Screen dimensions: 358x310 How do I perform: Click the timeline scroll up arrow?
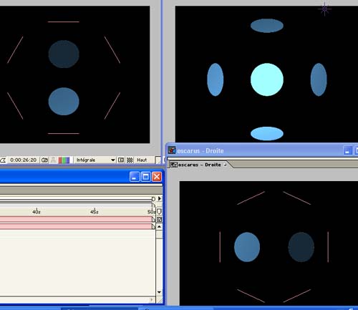pos(159,226)
